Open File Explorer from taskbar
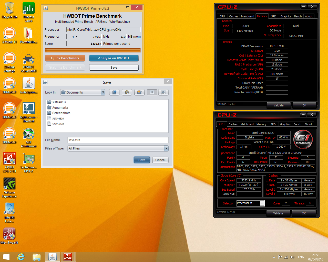Screen dimensions: 328x262 tap(37, 257)
